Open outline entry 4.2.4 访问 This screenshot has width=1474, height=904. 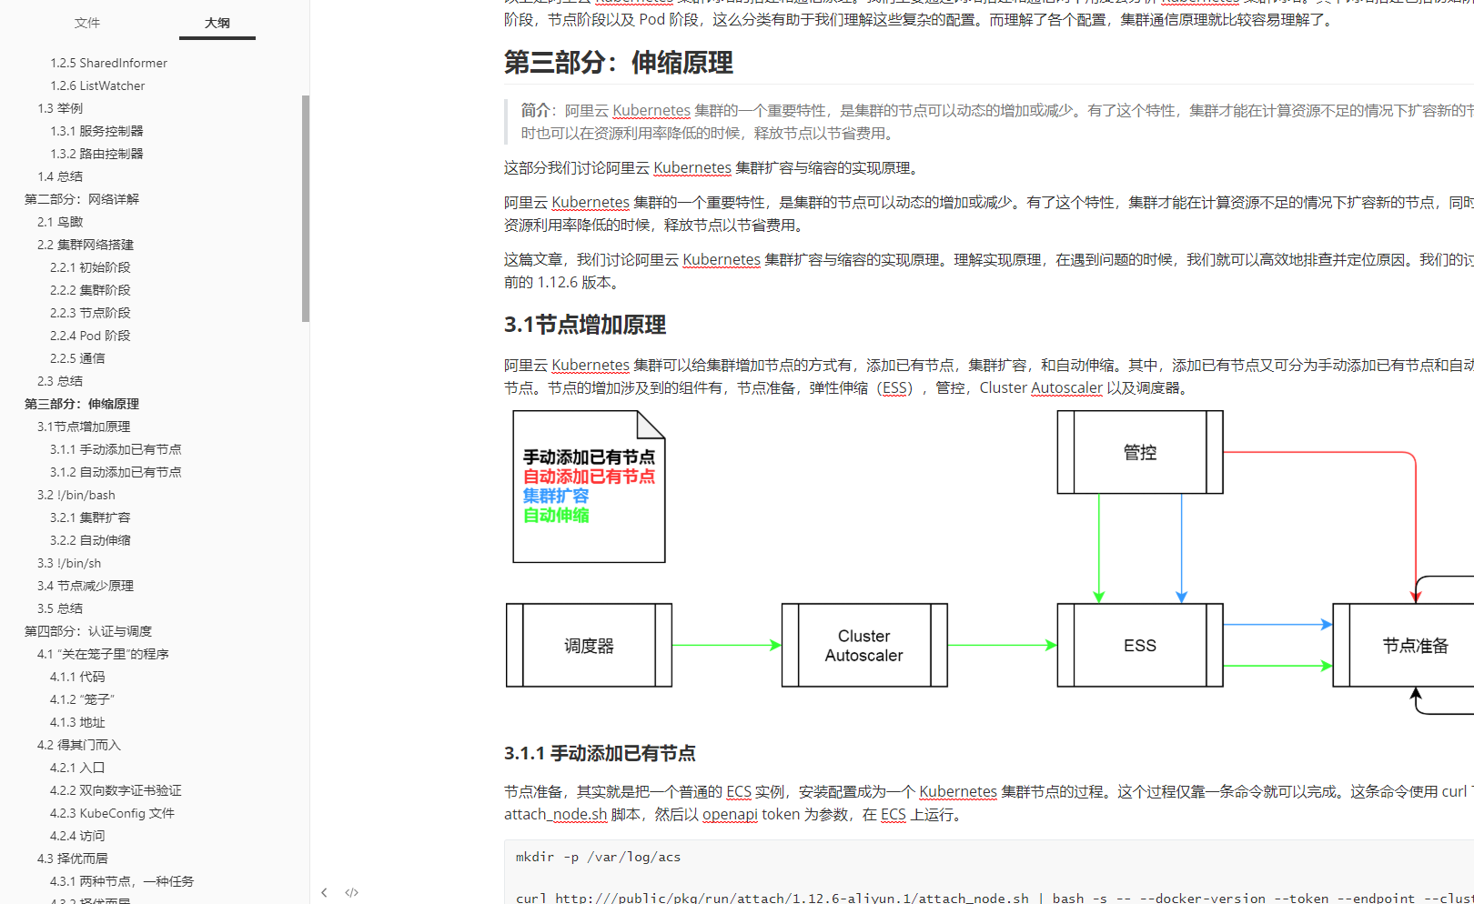(x=77, y=836)
